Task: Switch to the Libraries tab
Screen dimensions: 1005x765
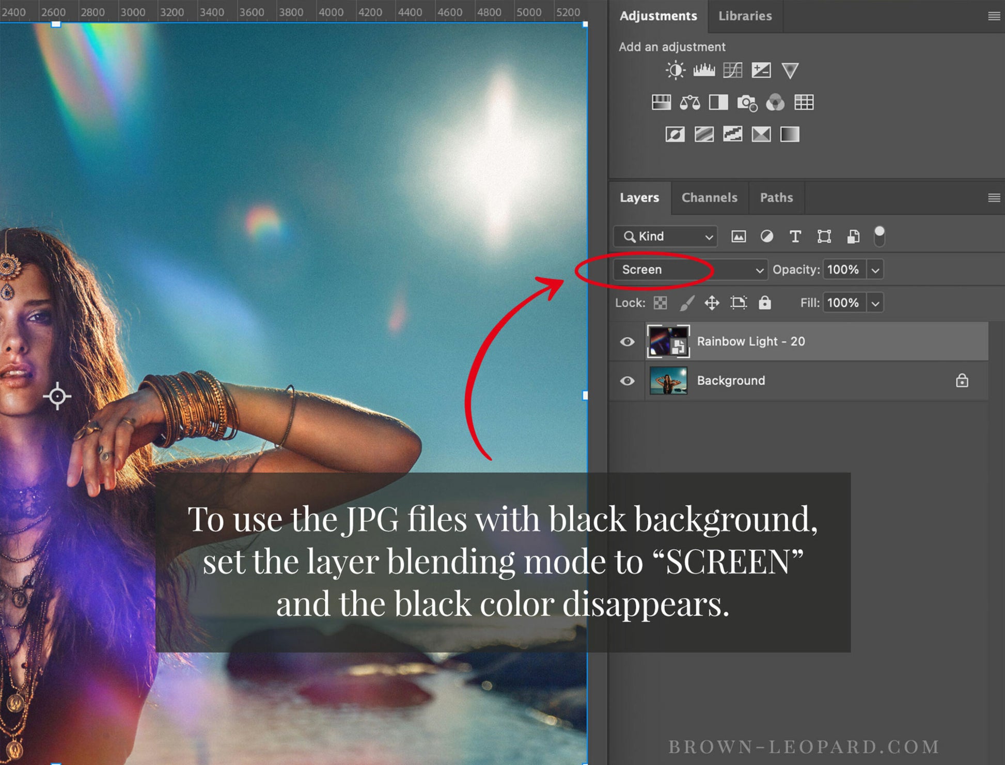Action: click(745, 16)
